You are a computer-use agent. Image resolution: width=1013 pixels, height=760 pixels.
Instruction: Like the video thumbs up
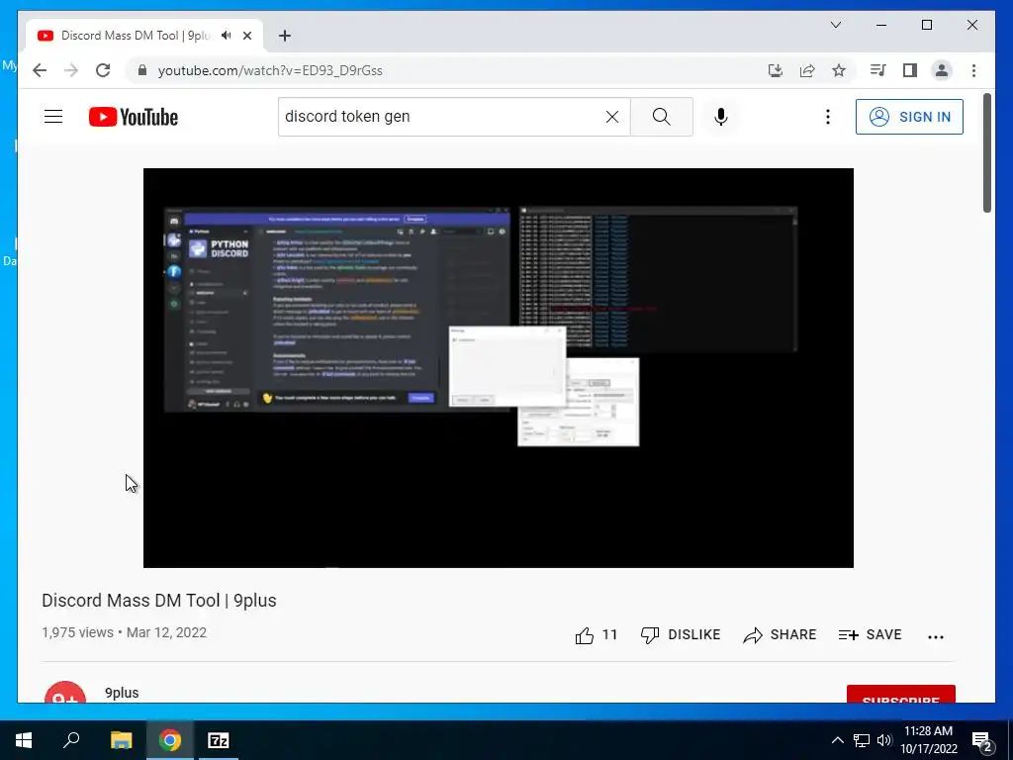pyautogui.click(x=596, y=634)
